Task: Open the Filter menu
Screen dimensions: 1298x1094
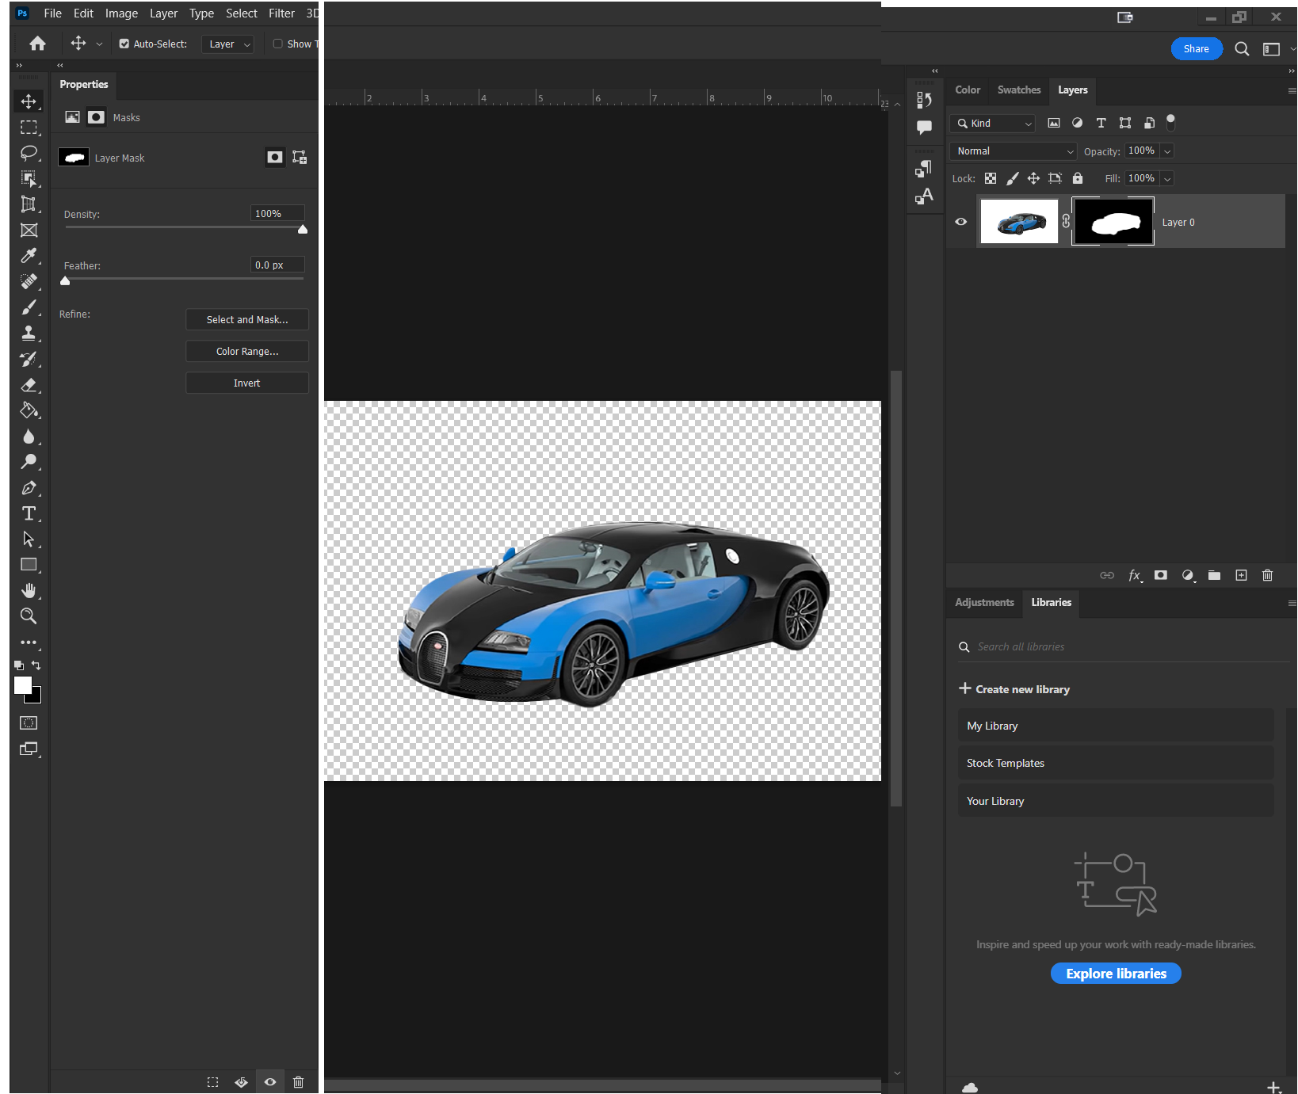Action: coord(281,13)
